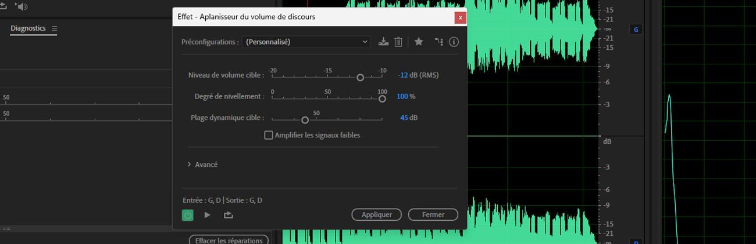Click the 'Niveau de volume cible' slider handle

click(x=360, y=78)
